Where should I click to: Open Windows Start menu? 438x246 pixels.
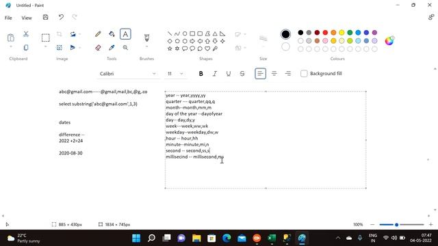coord(136,238)
